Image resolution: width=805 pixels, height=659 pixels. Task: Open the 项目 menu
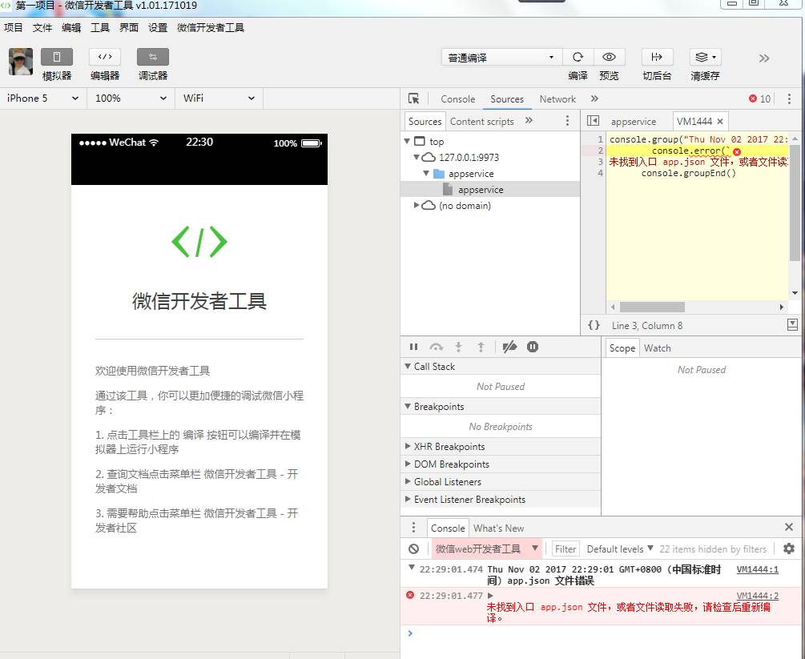coord(14,28)
